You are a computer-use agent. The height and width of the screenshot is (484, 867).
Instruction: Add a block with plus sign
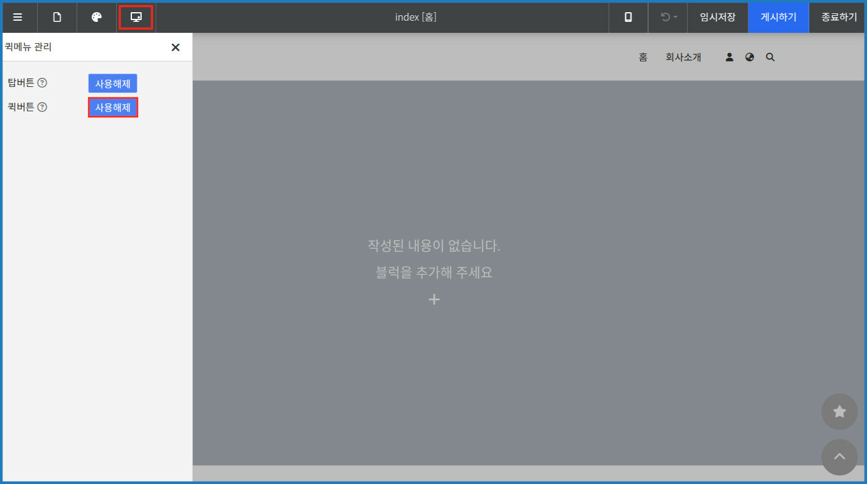tap(434, 299)
